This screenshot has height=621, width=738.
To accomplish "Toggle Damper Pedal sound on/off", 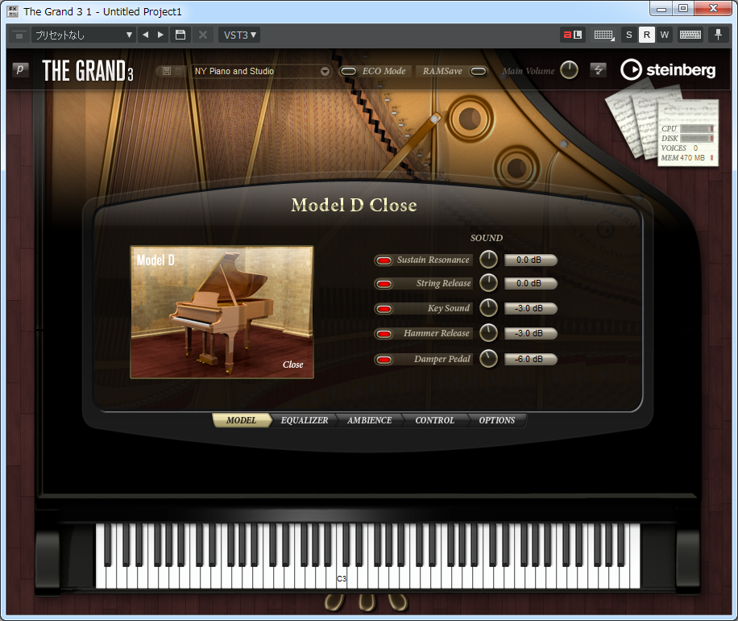I will click(384, 360).
